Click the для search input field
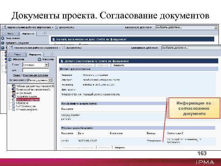 tap(36, 70)
